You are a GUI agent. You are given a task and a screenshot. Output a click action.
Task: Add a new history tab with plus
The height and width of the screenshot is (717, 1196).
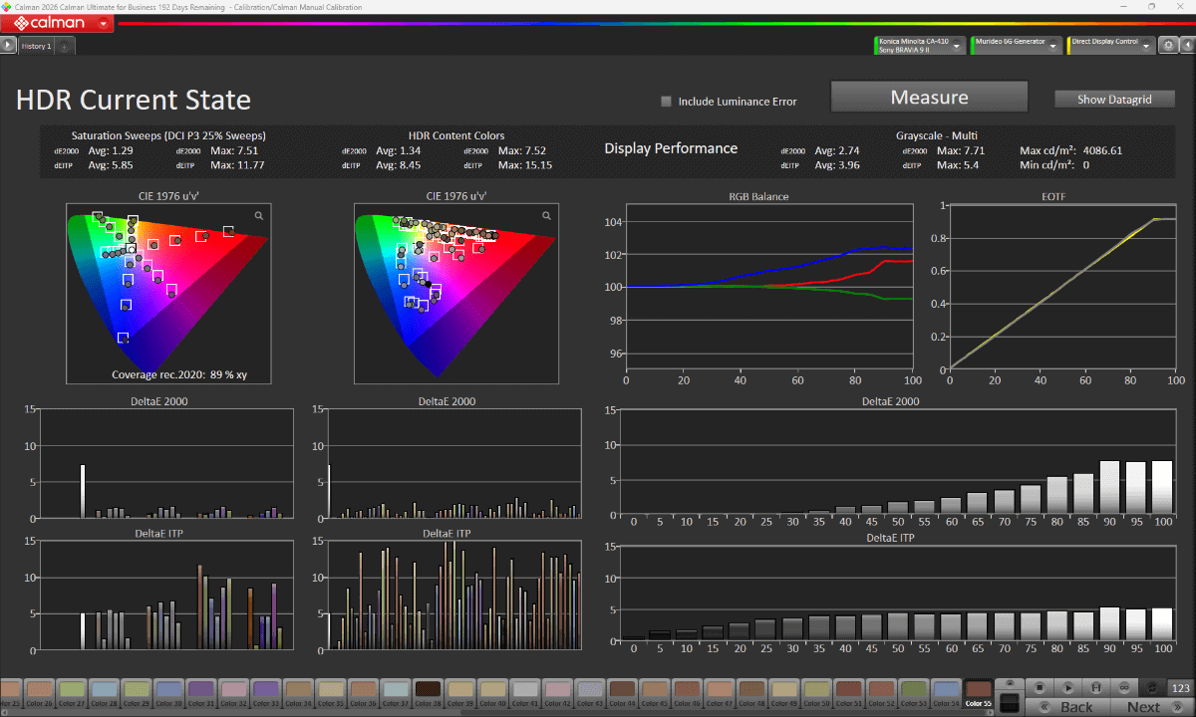point(65,46)
